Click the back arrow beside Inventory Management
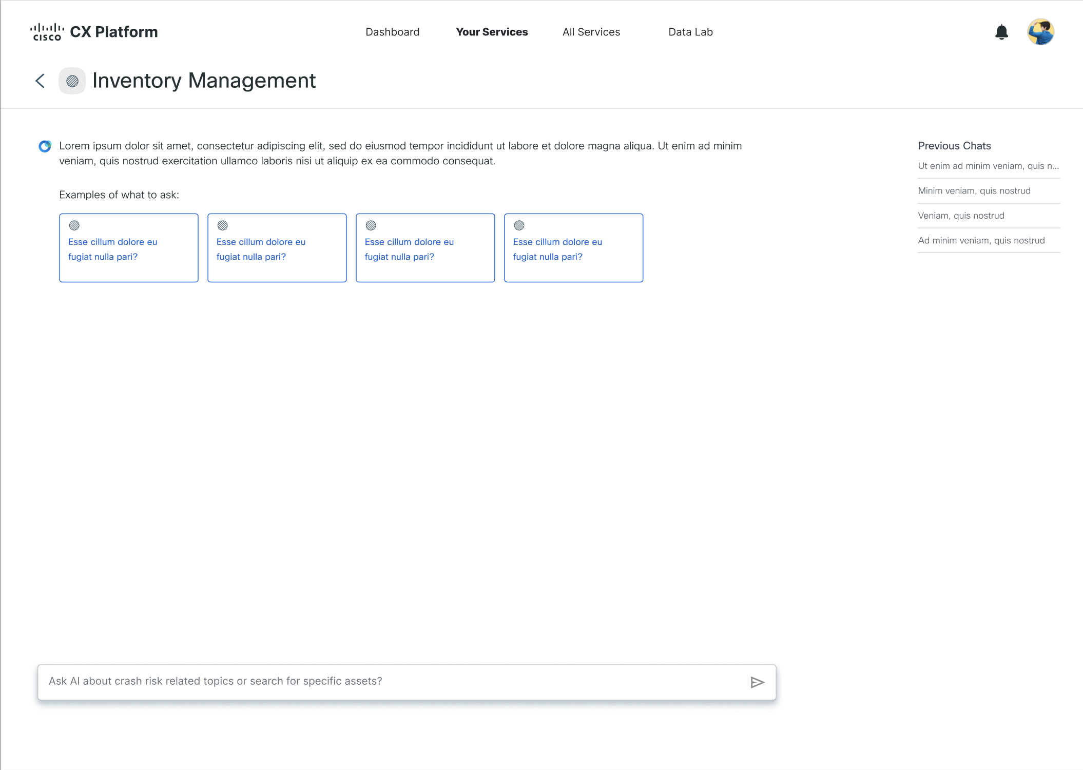Viewport: 1083px width, 770px height. pyautogui.click(x=40, y=81)
